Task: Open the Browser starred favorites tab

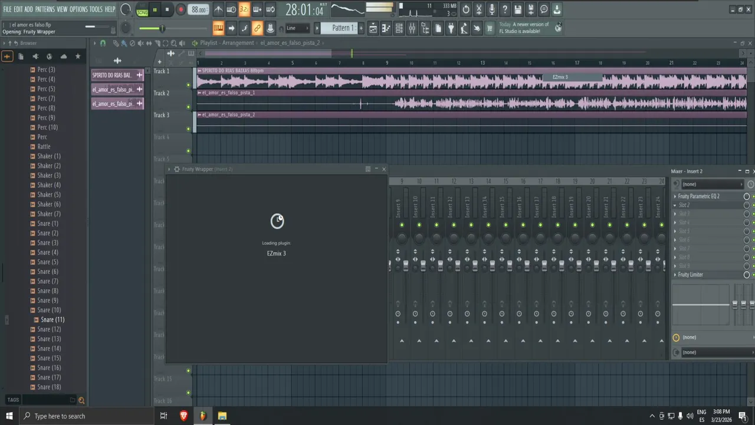Action: pyautogui.click(x=78, y=56)
